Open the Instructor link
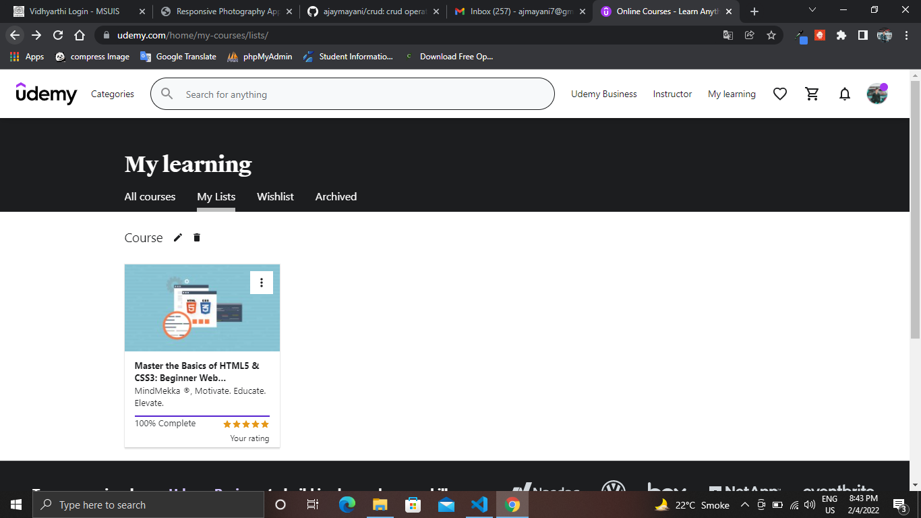 point(672,94)
